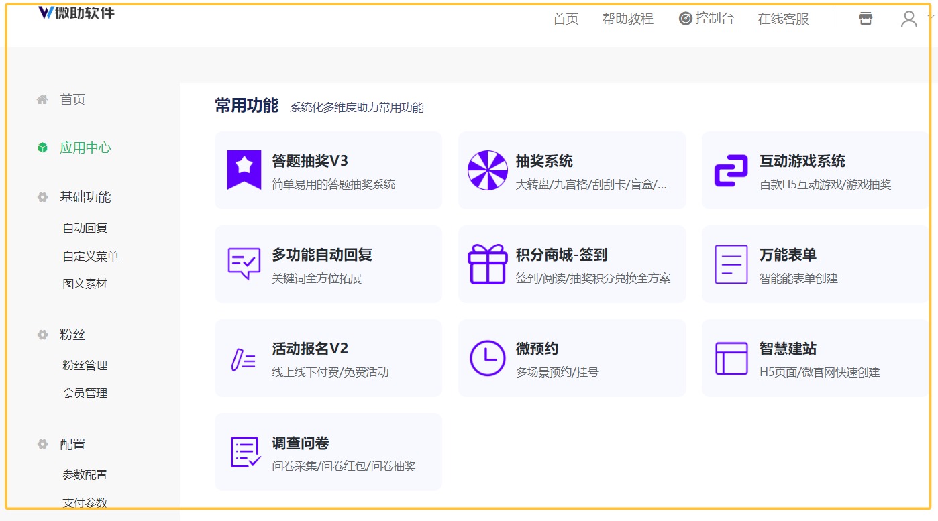Viewport: 938px width, 521px height.
Task: Open the 智慧建站 layout icon
Action: (x=731, y=358)
